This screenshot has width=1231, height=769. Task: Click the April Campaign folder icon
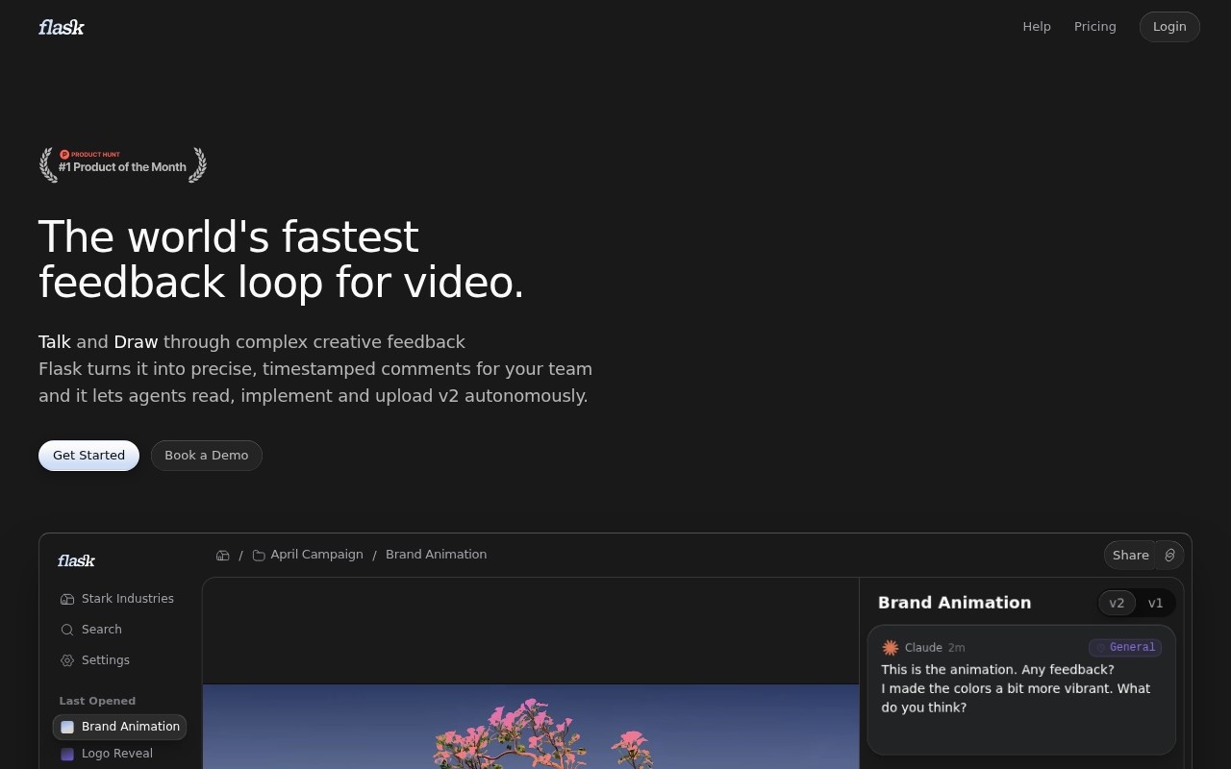point(259,555)
